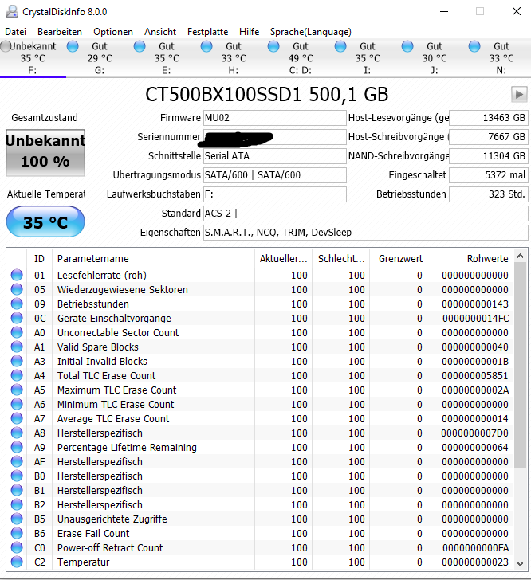The height and width of the screenshot is (580, 531).
Task: Click status orb of Wiederzugewiesene Sektoren row
Action: pos(17,289)
